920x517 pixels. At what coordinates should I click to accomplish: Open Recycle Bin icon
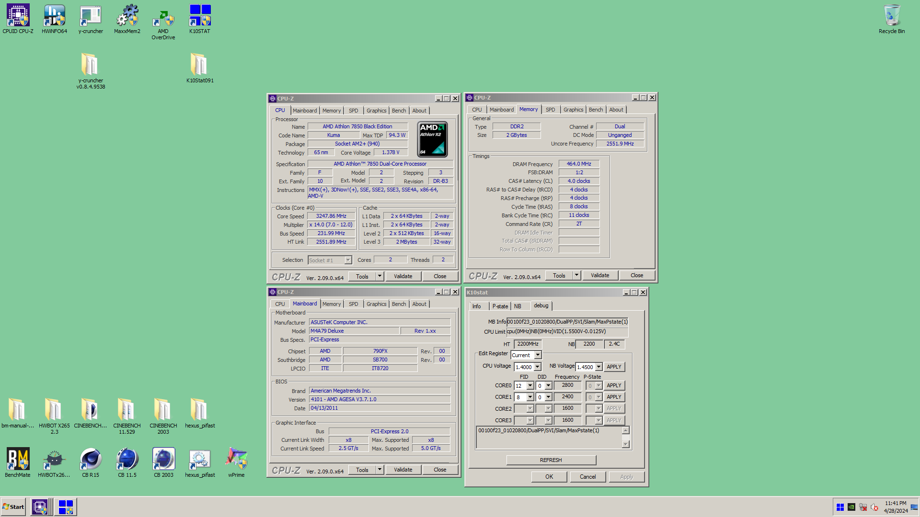pos(892,19)
